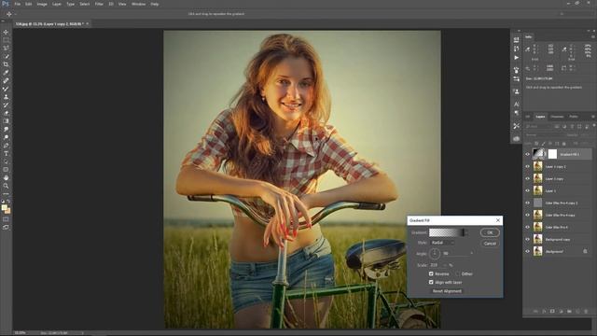Click the Scale value input field
Viewport: 597px width, 336px height.
point(436,265)
